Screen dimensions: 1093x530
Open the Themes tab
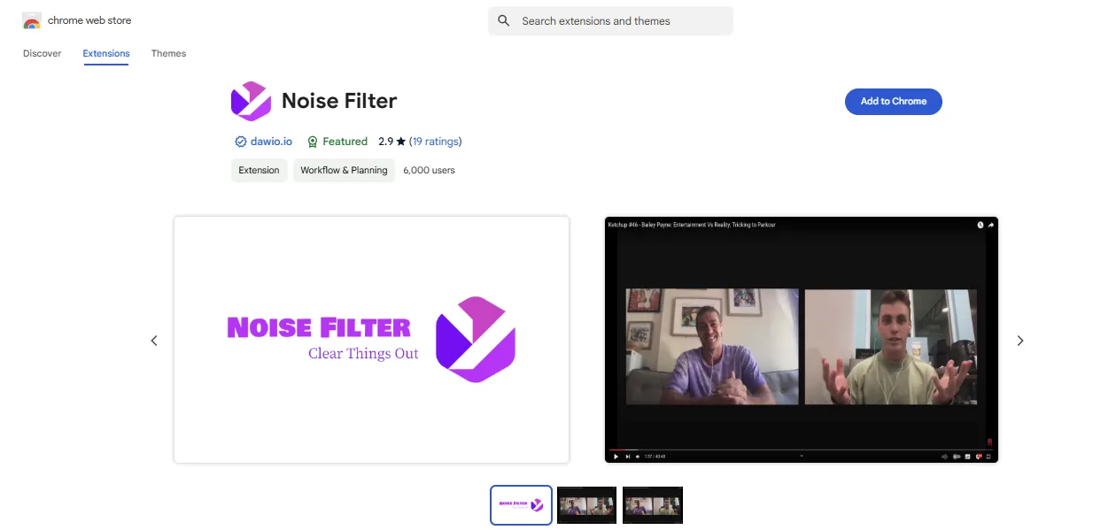[x=168, y=53]
